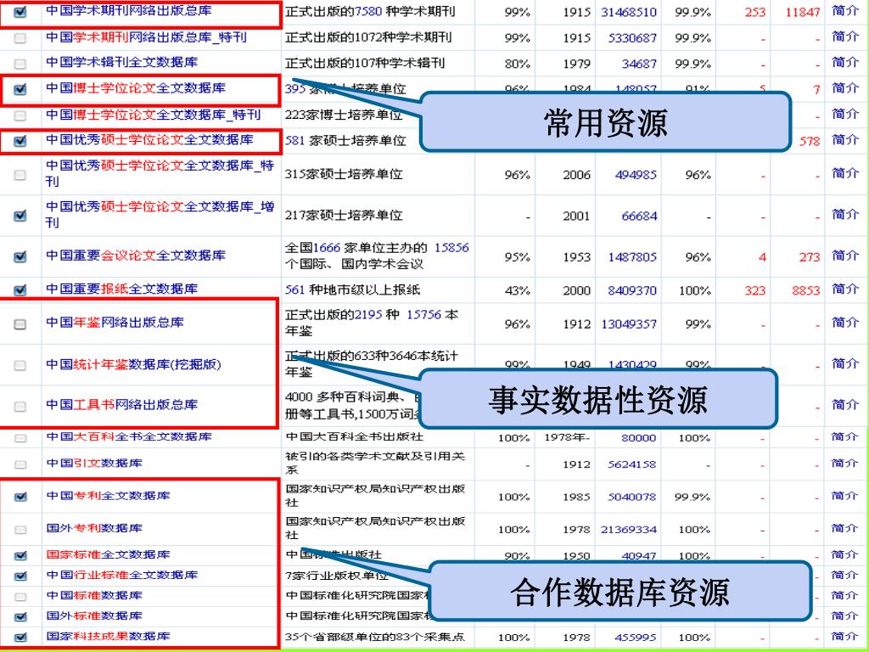This screenshot has width=869, height=652.
Task: Open the 中国标准数据库 link
Action: (94, 595)
